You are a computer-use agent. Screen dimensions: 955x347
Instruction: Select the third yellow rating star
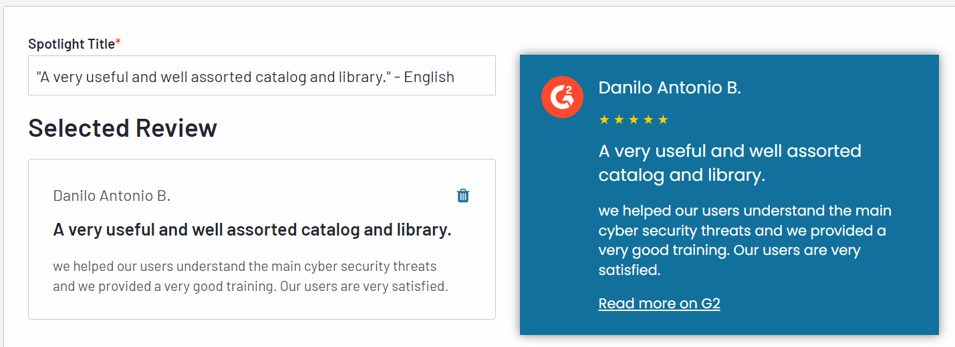pos(634,119)
